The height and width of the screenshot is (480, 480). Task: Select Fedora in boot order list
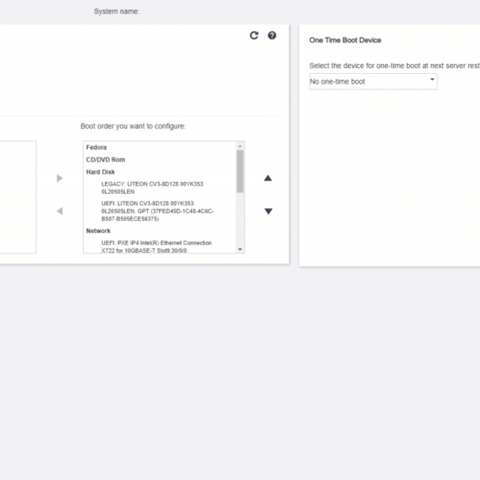[x=97, y=147]
